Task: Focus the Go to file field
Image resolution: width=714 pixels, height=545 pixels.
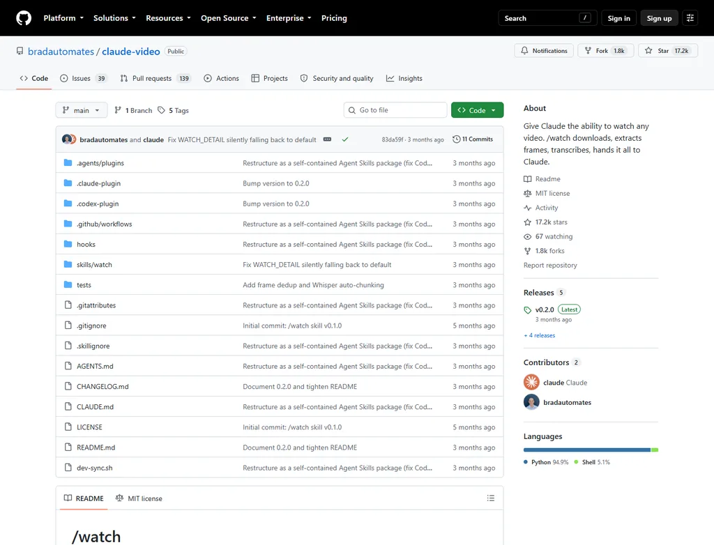Action: pos(395,110)
